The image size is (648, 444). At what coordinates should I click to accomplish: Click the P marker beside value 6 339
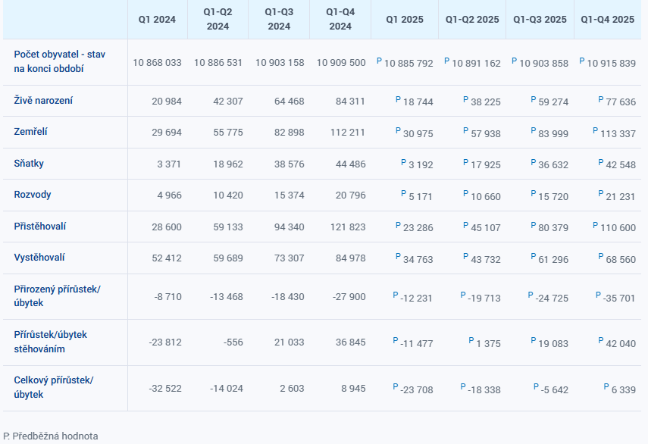pos(606,386)
